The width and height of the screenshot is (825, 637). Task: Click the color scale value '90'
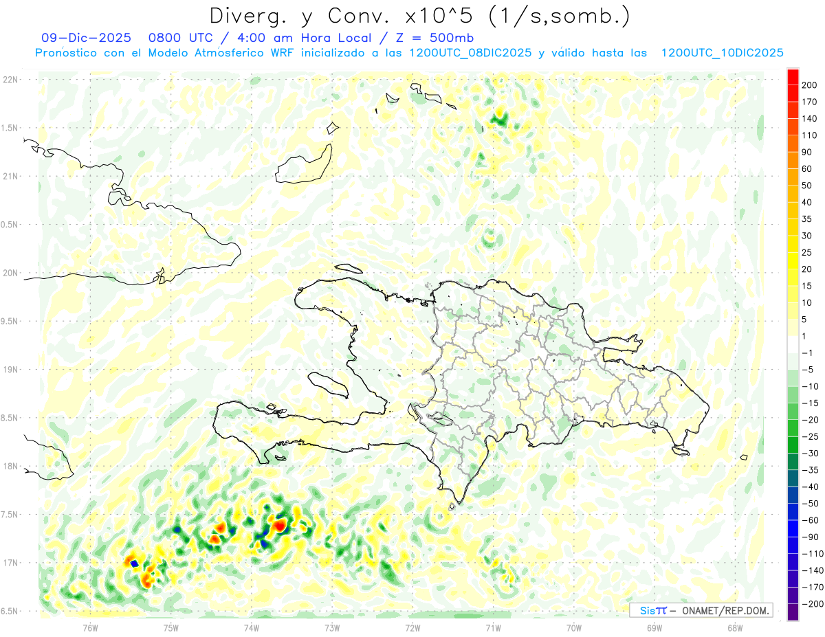tap(808, 153)
